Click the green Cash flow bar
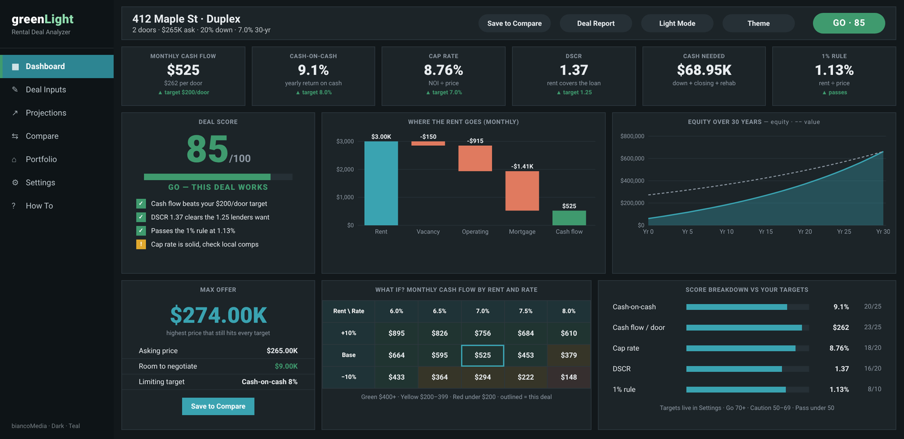 [569, 218]
